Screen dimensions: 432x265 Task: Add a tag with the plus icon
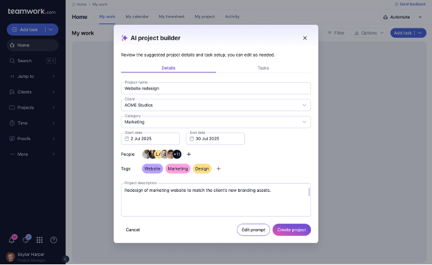(219, 168)
